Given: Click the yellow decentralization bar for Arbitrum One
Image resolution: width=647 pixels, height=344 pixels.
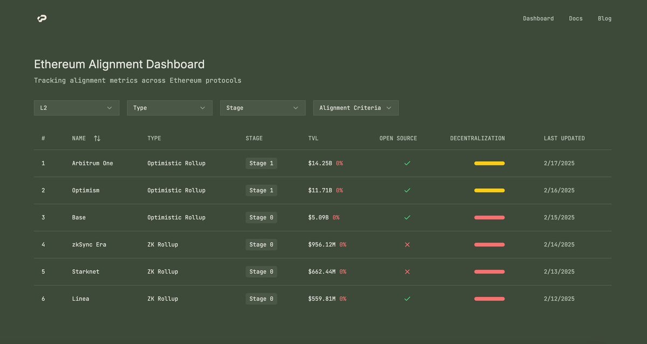Looking at the screenshot, I should (x=489, y=163).
